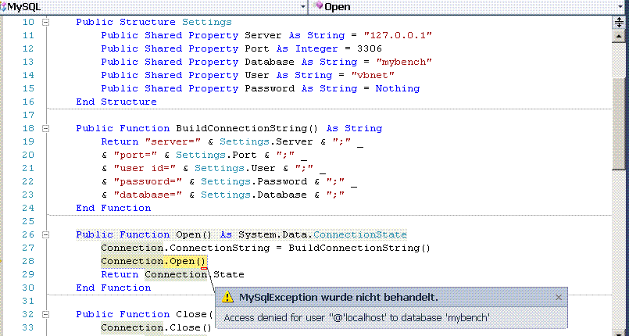Viewport: 629px width, 336px height.
Task: Click Settings.Port on line 20
Action: point(216,155)
